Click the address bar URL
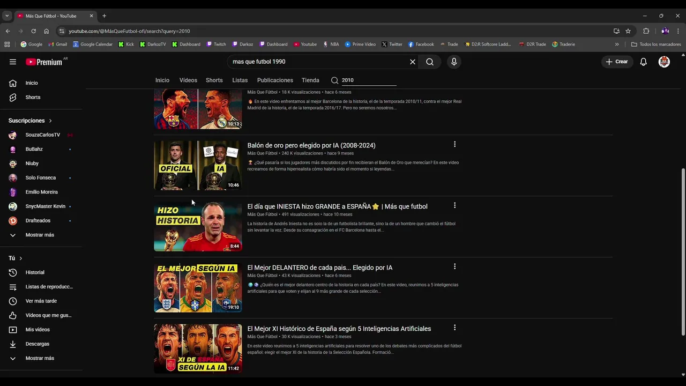Screen dimensions: 686x386 pyautogui.click(x=129, y=31)
